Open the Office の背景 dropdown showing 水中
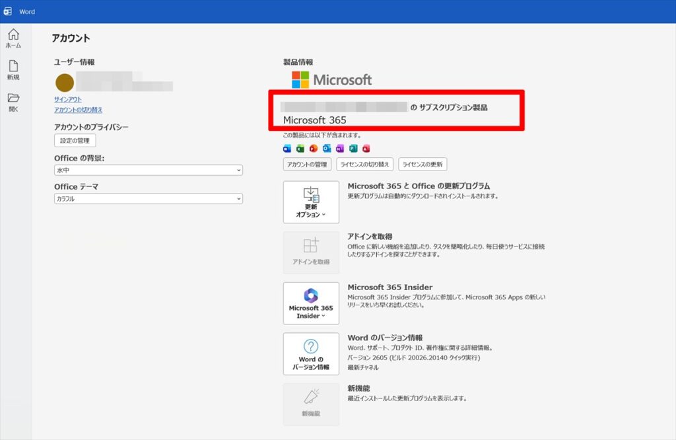This screenshot has width=676, height=440. [149, 170]
